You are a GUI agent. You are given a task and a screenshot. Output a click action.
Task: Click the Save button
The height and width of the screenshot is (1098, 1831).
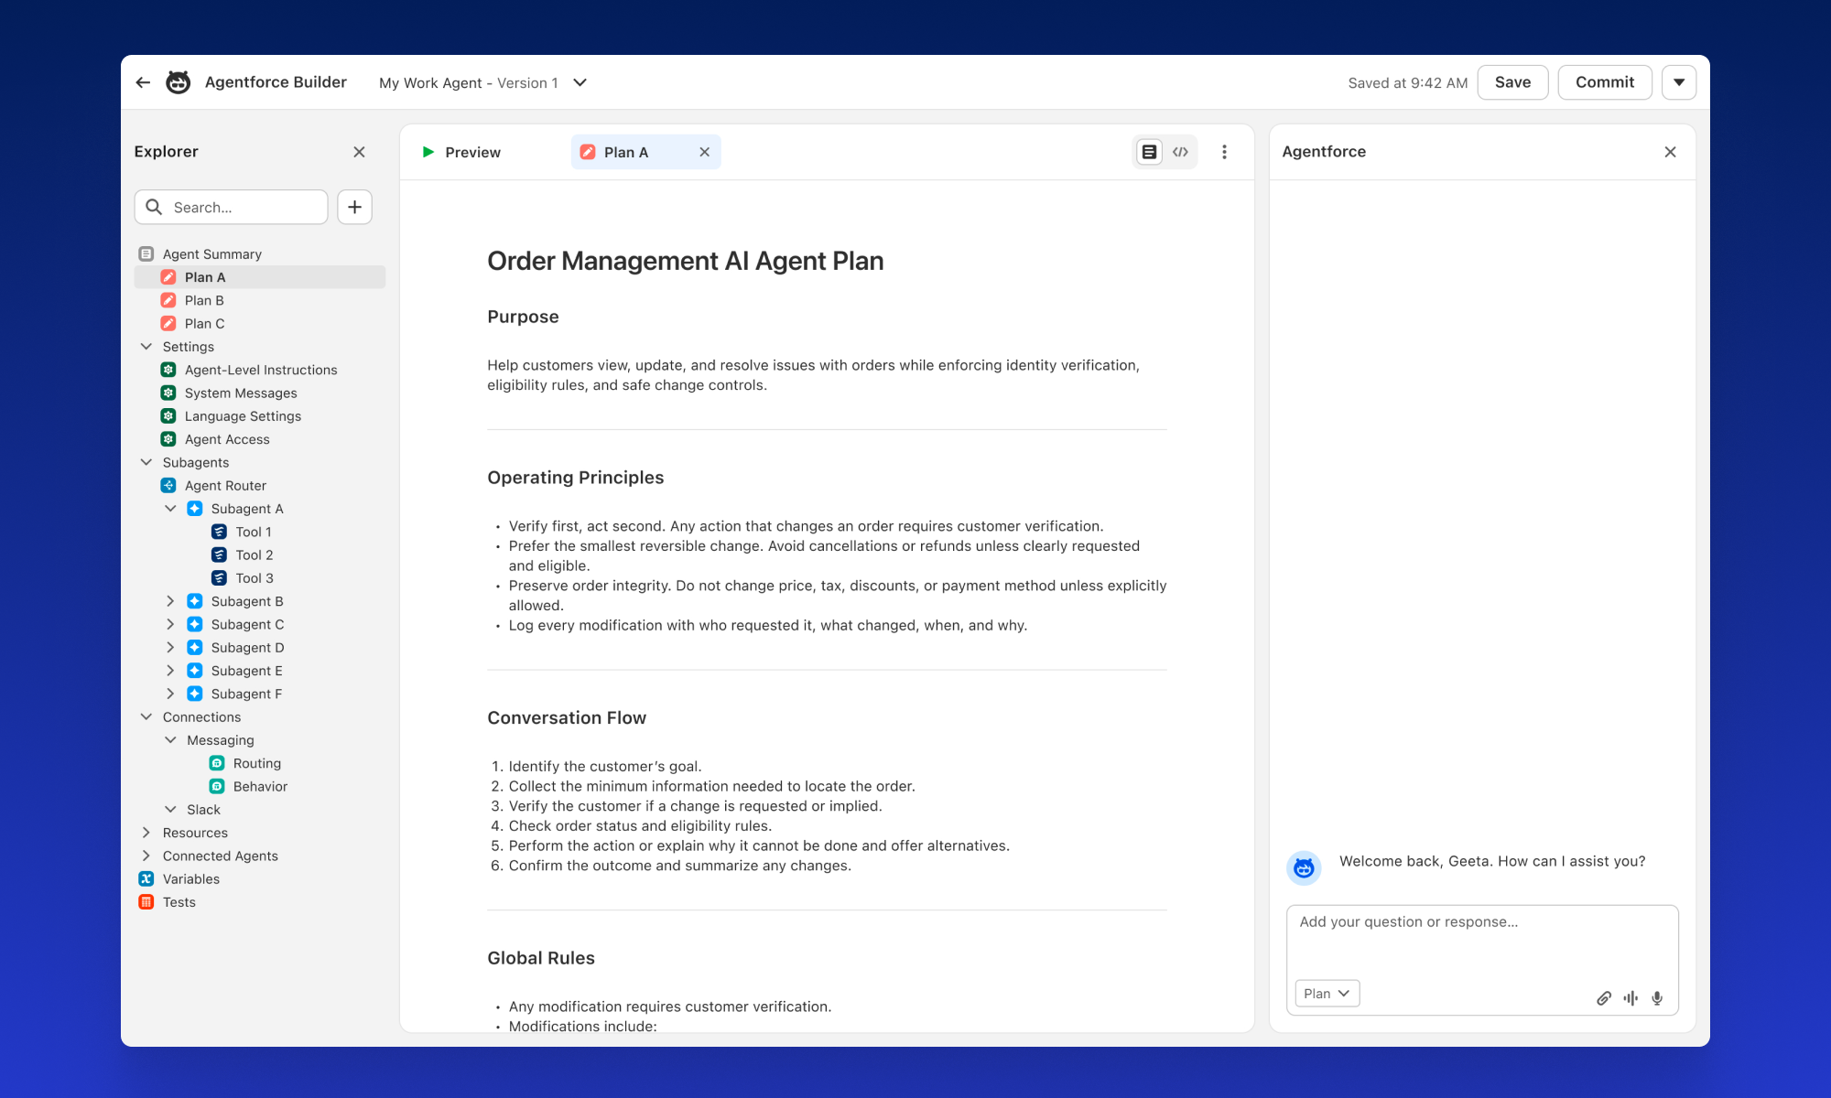[x=1512, y=82]
